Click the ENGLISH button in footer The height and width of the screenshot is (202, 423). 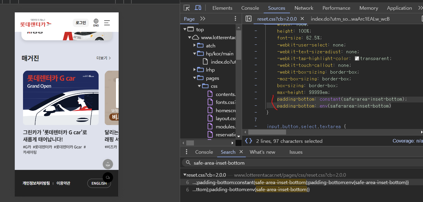click(x=99, y=183)
